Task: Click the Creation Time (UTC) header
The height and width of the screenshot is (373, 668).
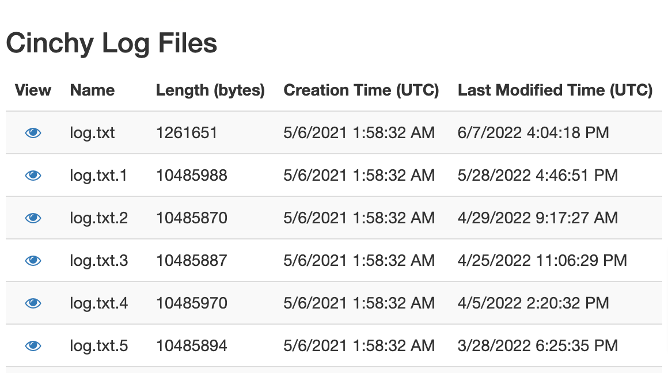Action: [361, 90]
